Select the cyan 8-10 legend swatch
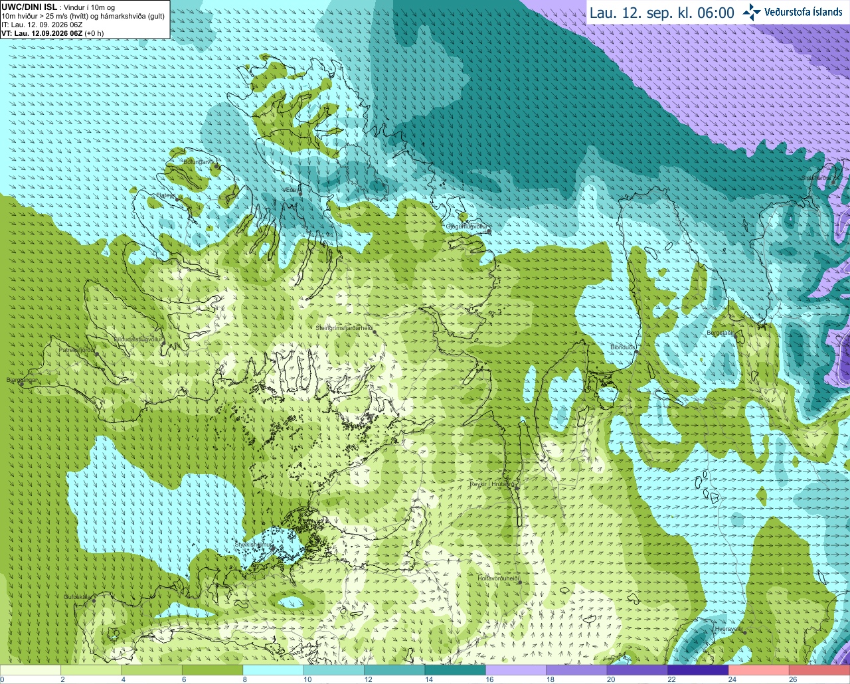850x684 pixels. [273, 670]
